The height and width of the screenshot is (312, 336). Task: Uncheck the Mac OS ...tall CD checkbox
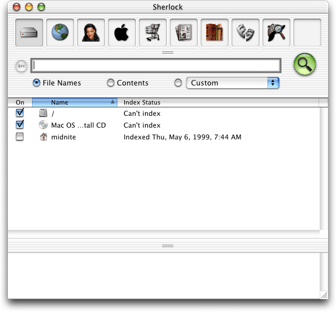coord(20,124)
